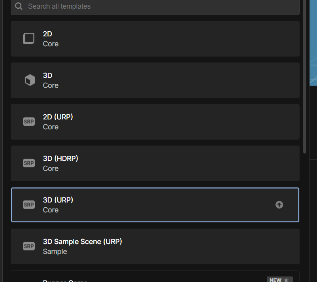Click the SRP icon beside 2D (URP)
This screenshot has height=282, width=317.
[x=29, y=122]
